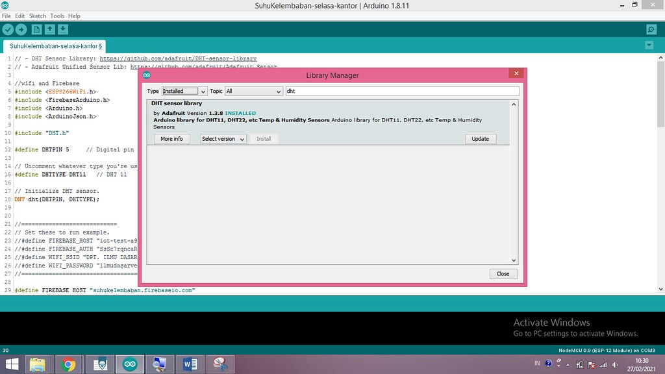Click the library list scroll up arrow

tap(514, 105)
